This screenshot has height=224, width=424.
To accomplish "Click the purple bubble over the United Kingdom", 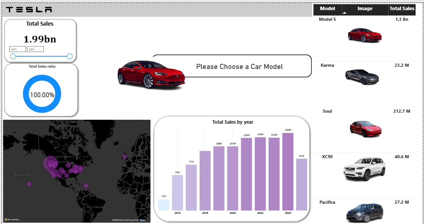I will pos(124,157).
